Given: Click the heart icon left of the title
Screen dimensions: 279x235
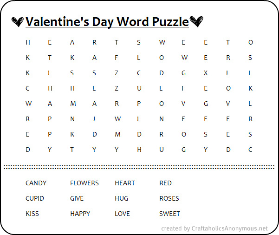Looking at the screenshot, I should coord(18,22).
